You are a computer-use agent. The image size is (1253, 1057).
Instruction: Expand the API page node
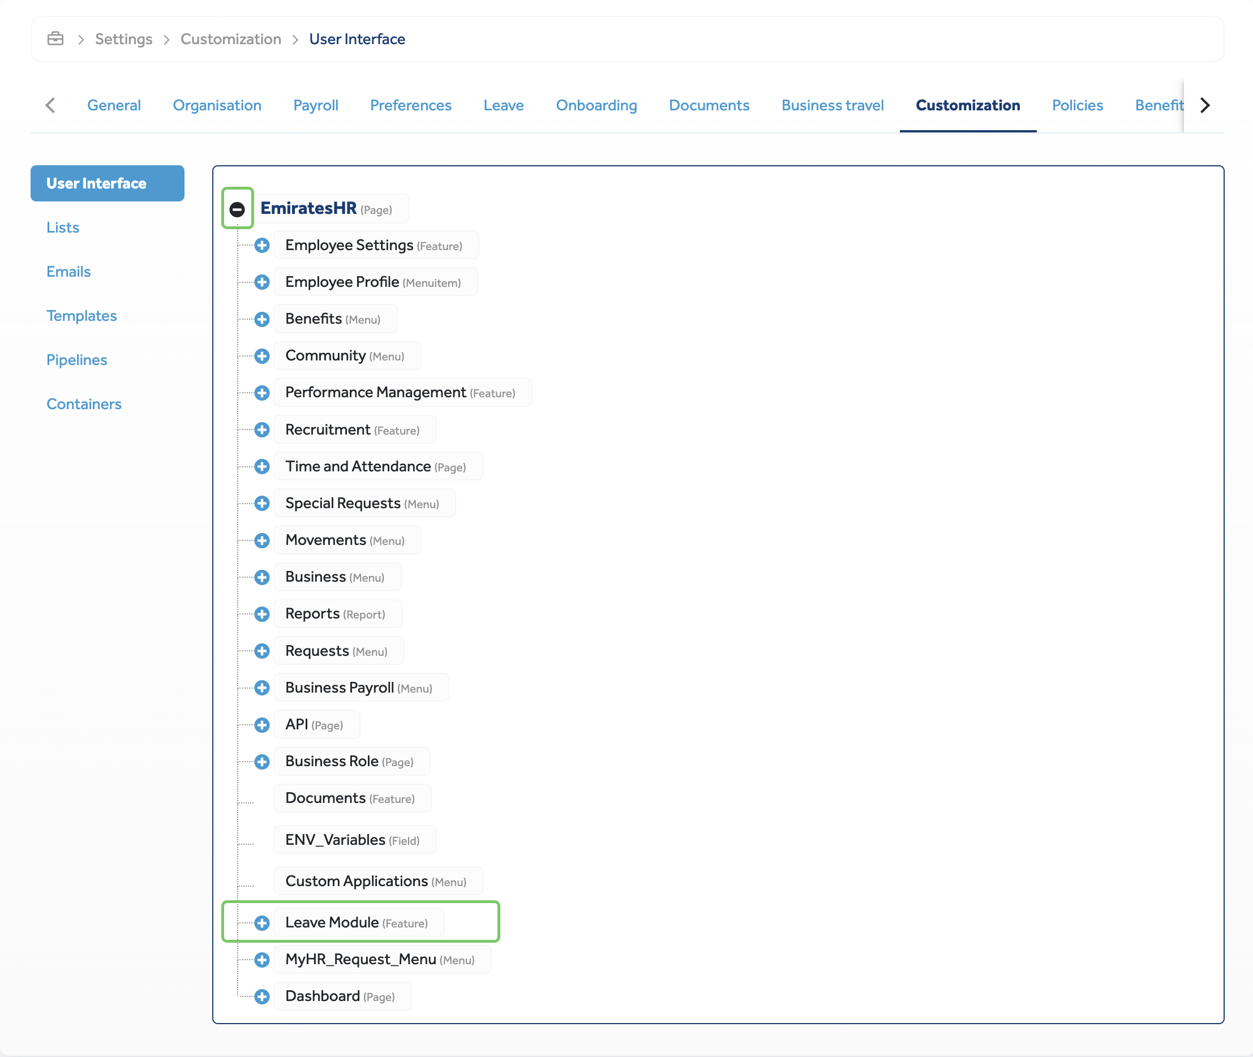(262, 724)
